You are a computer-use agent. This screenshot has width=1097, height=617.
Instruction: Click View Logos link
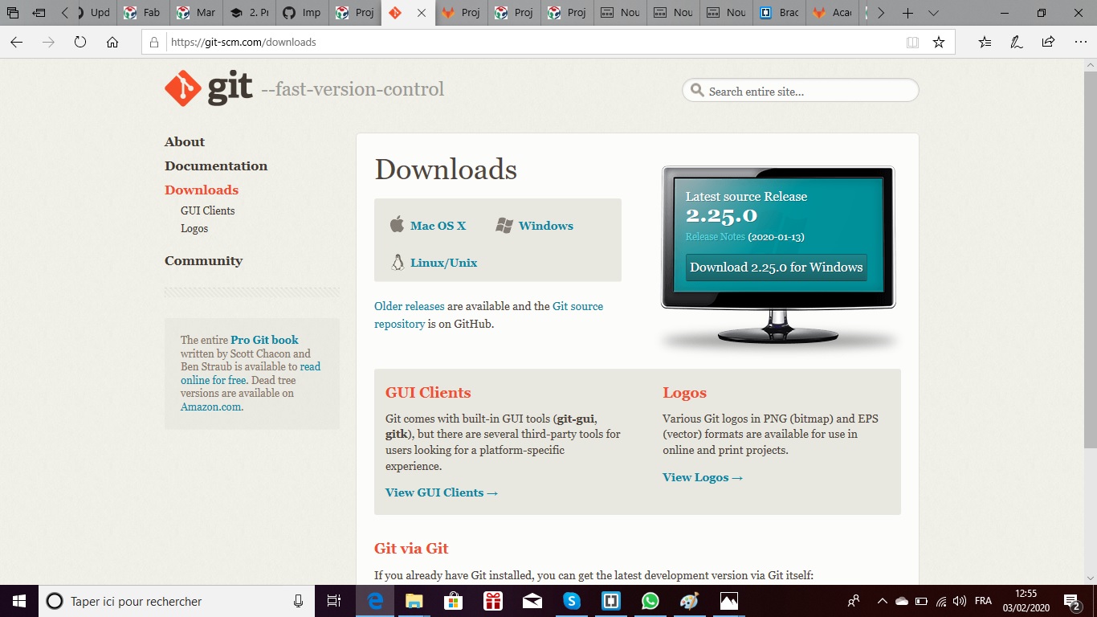703,477
